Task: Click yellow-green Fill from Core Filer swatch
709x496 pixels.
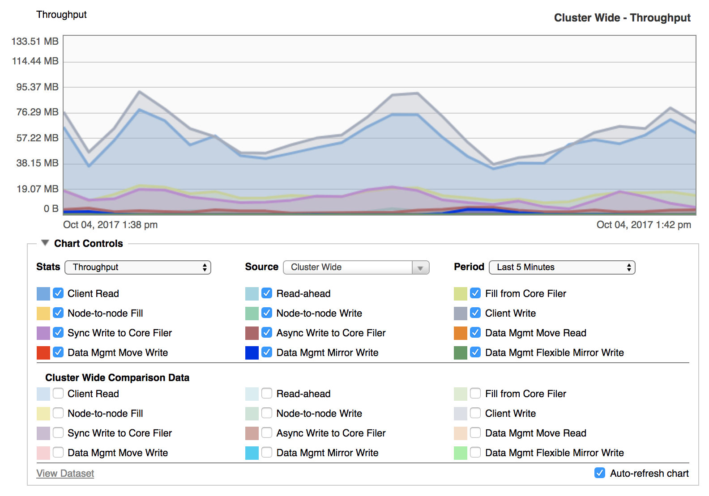Action: pyautogui.click(x=461, y=294)
